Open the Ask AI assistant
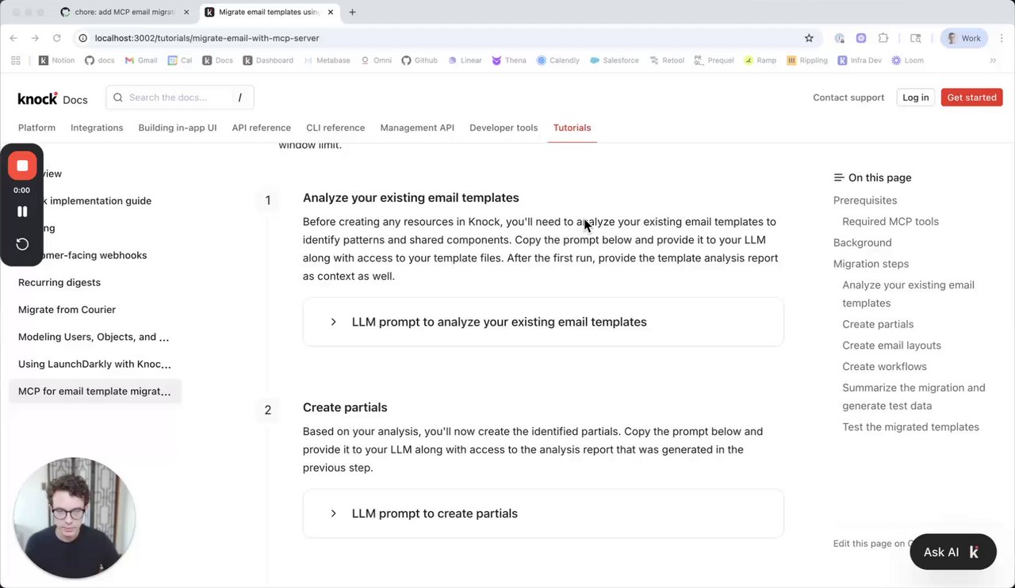 pos(952,552)
